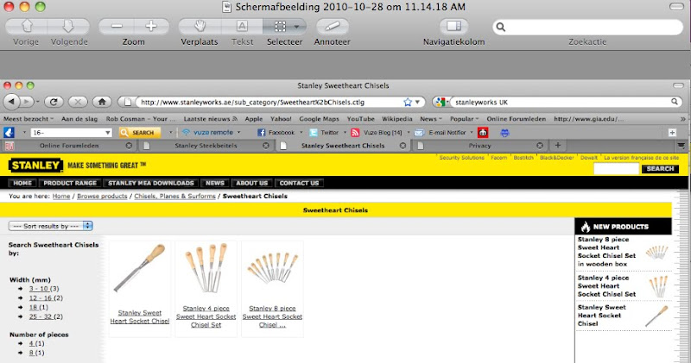Open the Sort results by dropdown
Screen dimensions: 691x363
(50, 226)
